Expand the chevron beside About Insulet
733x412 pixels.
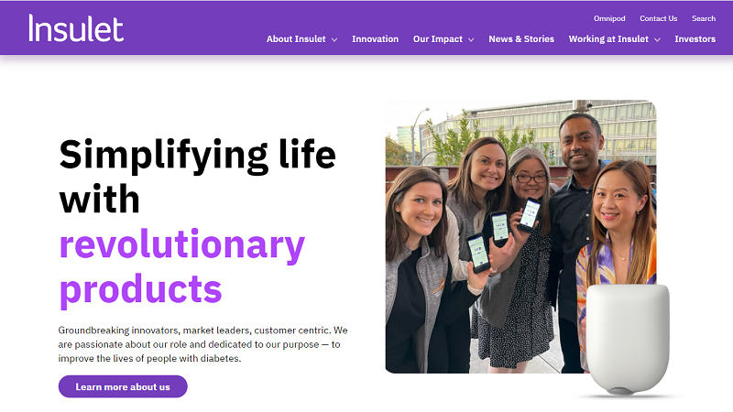[x=334, y=39]
